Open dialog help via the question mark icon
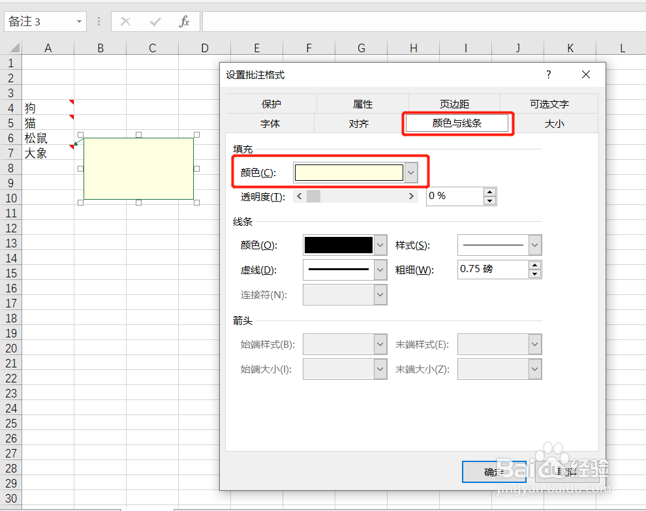The height and width of the screenshot is (511, 646). [x=548, y=74]
